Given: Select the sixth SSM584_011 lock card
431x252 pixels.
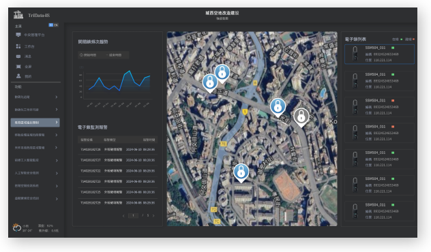Looking at the screenshot, I should tap(379, 185).
